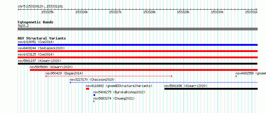Open variant label nsv6409244 (Sedlazeck2020)
266x113 pixels.
pyautogui.click(x=41, y=48)
